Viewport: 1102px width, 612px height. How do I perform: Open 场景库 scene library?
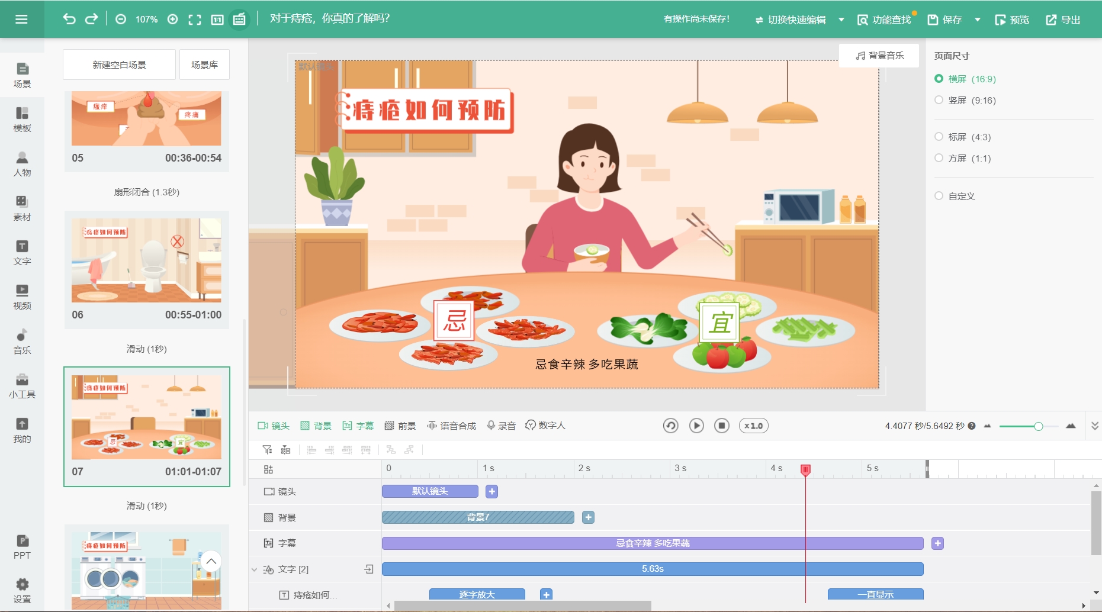coord(204,65)
